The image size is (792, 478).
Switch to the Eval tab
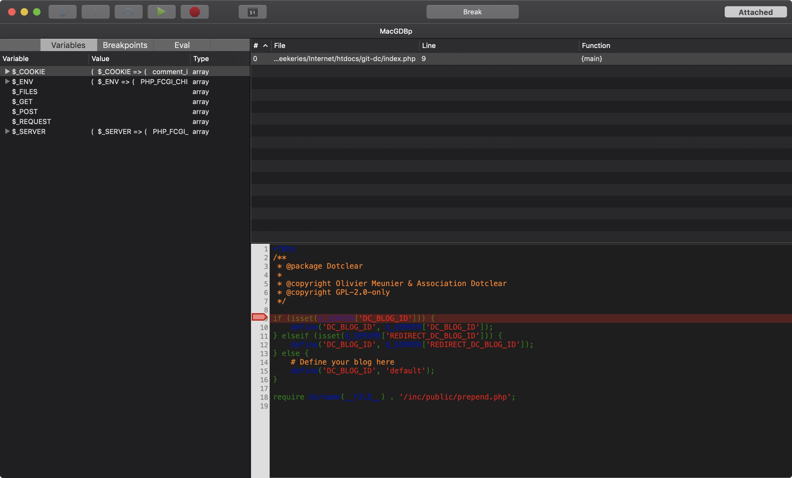(x=182, y=45)
